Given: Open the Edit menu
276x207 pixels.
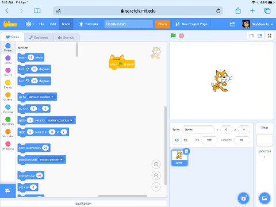Looking at the screenshot, I should [53, 24].
